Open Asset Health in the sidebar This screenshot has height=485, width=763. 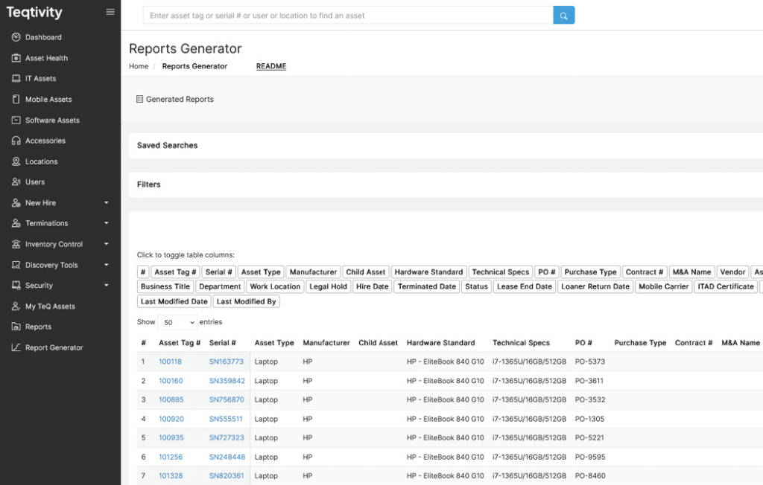point(46,58)
